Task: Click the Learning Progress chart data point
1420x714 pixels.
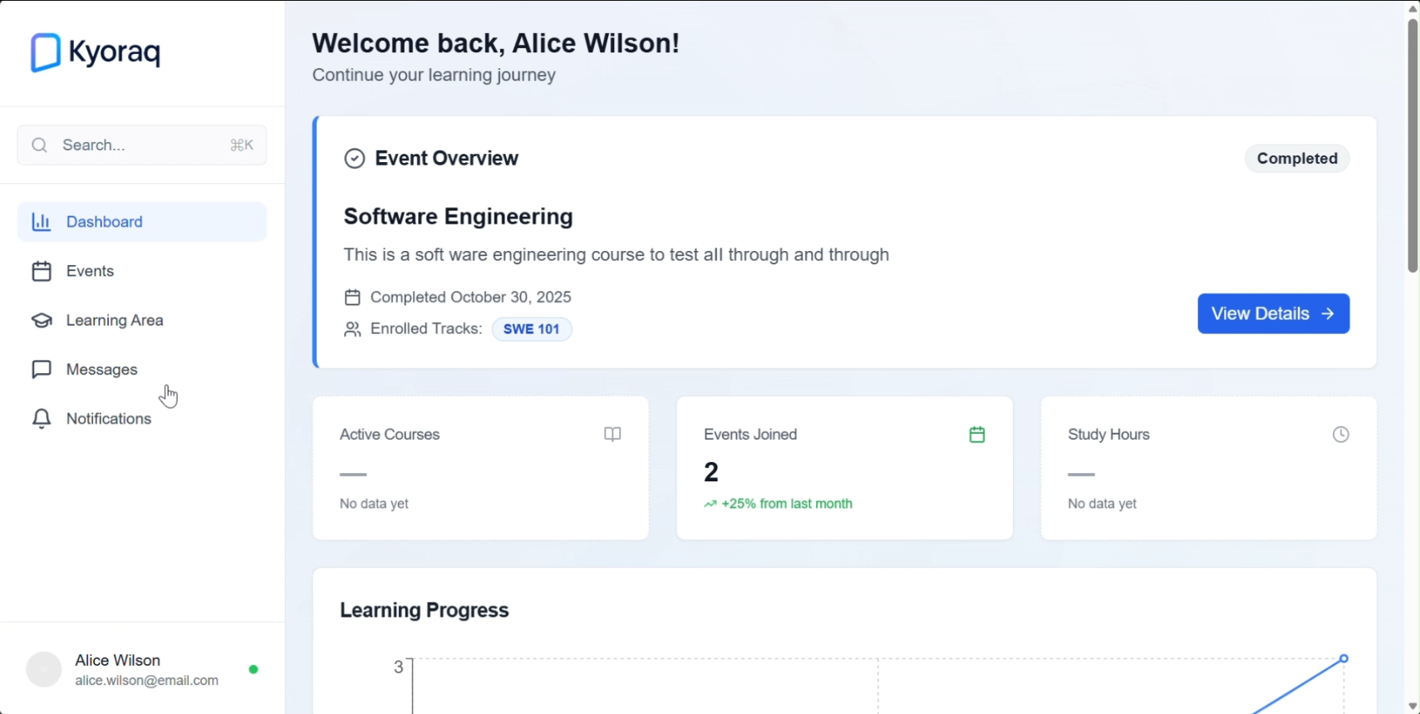Action: tap(1344, 658)
